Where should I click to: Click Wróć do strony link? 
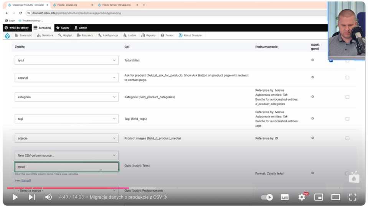(x=17, y=28)
